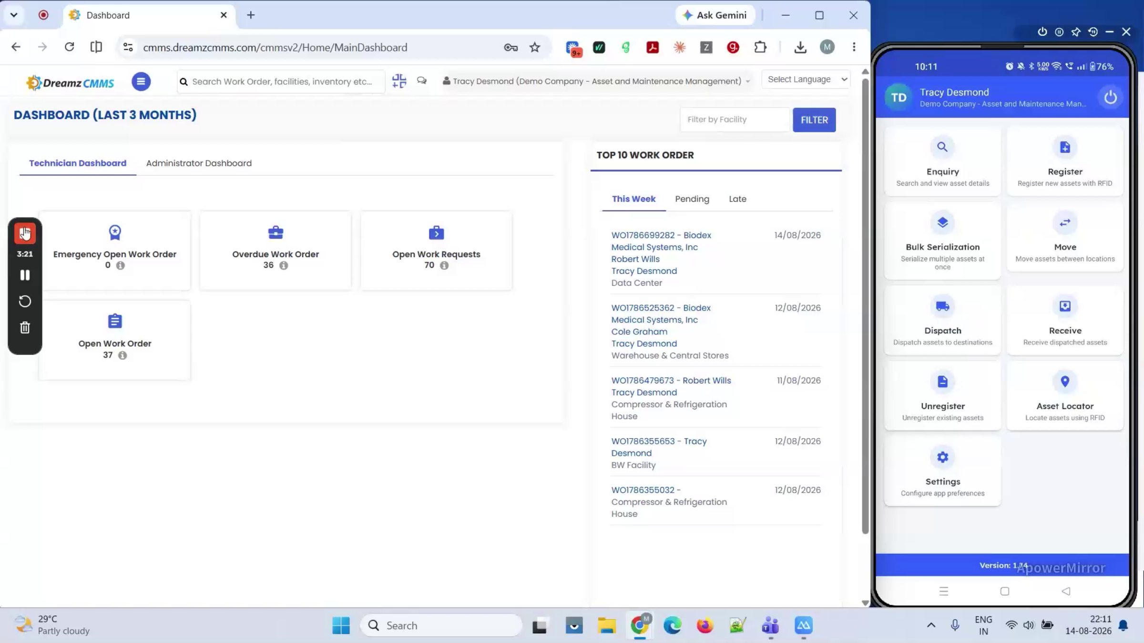Switch to the Technician Dashboard tab
1144x643 pixels.
(78, 163)
